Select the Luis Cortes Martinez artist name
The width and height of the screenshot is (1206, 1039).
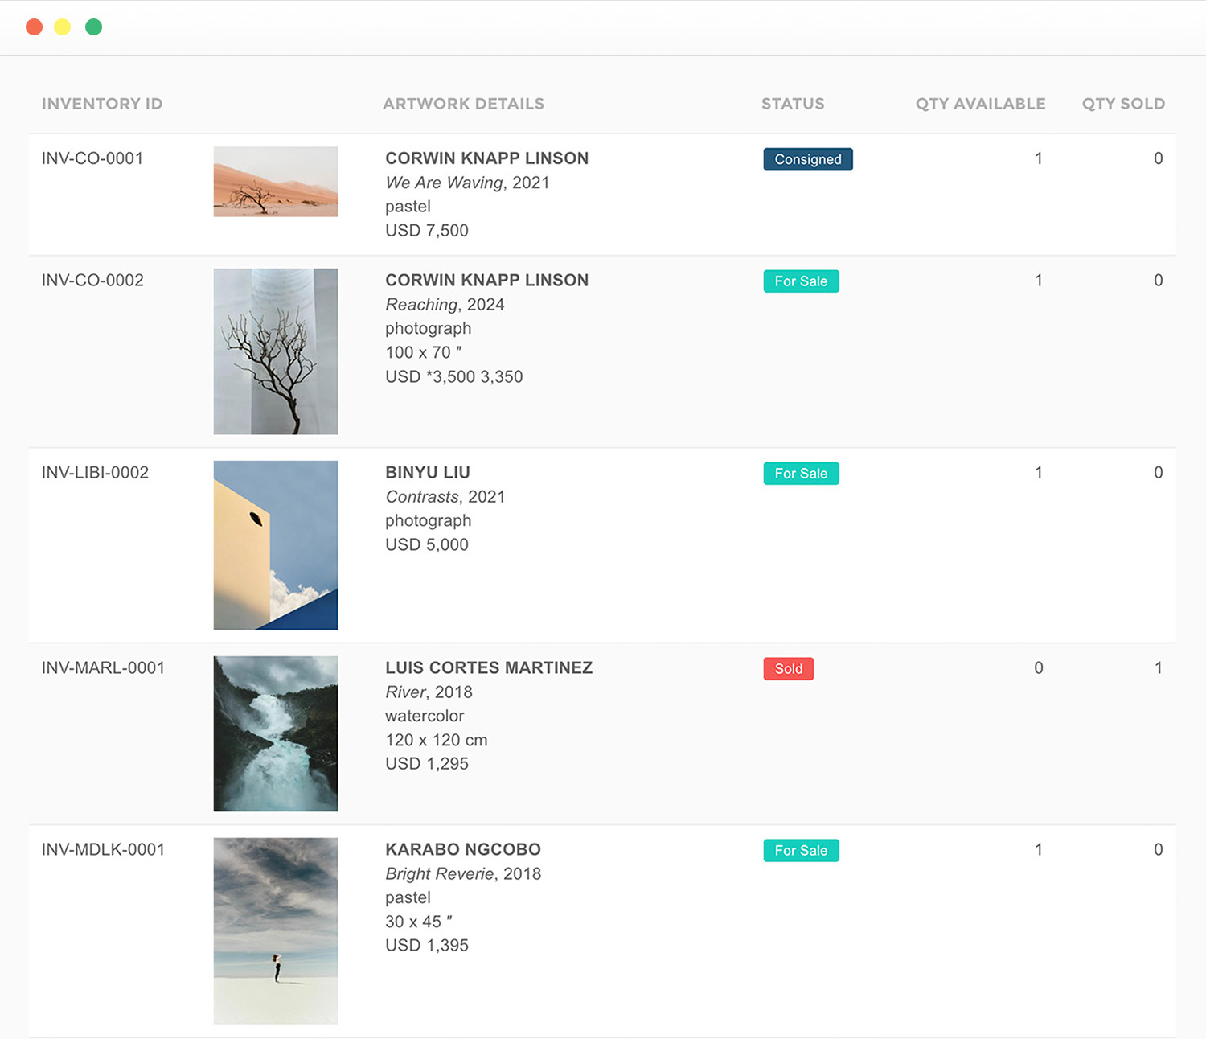[x=489, y=668]
